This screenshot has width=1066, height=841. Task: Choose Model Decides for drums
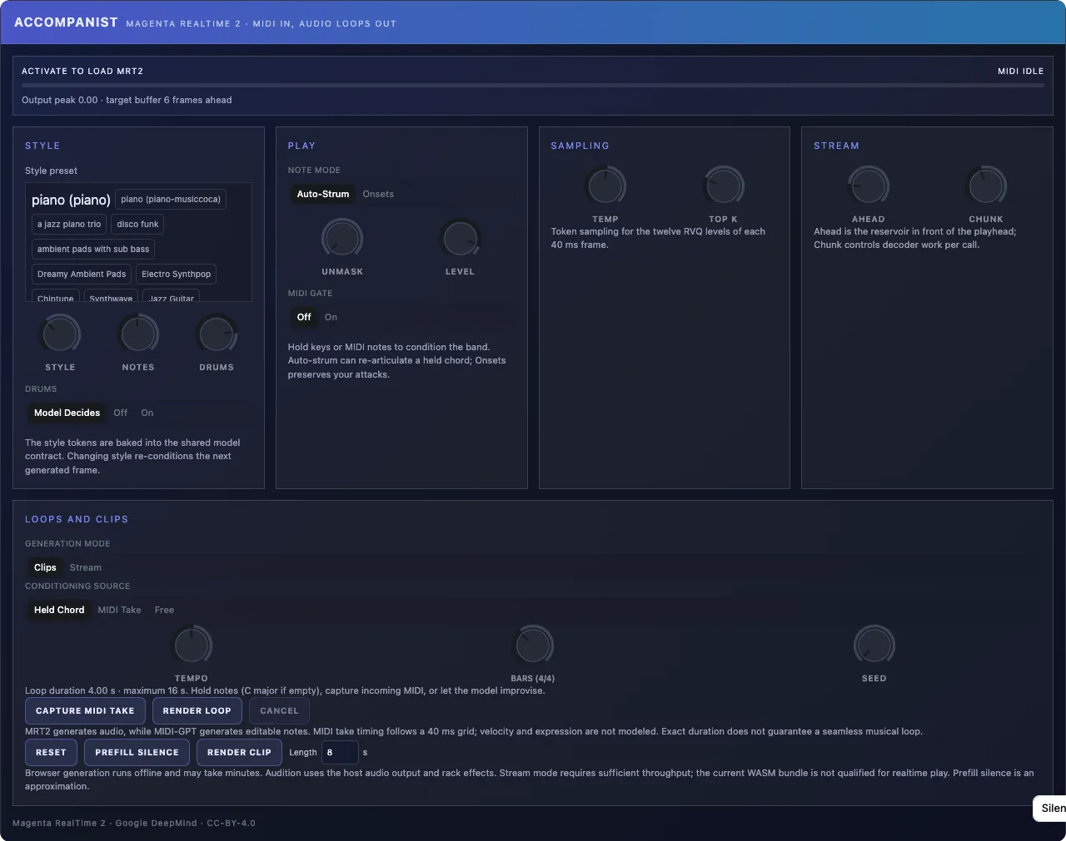(x=67, y=413)
